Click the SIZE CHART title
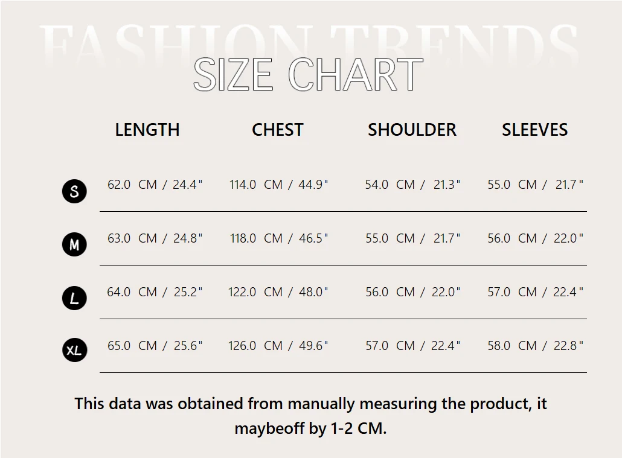622x458 pixels. coord(308,75)
